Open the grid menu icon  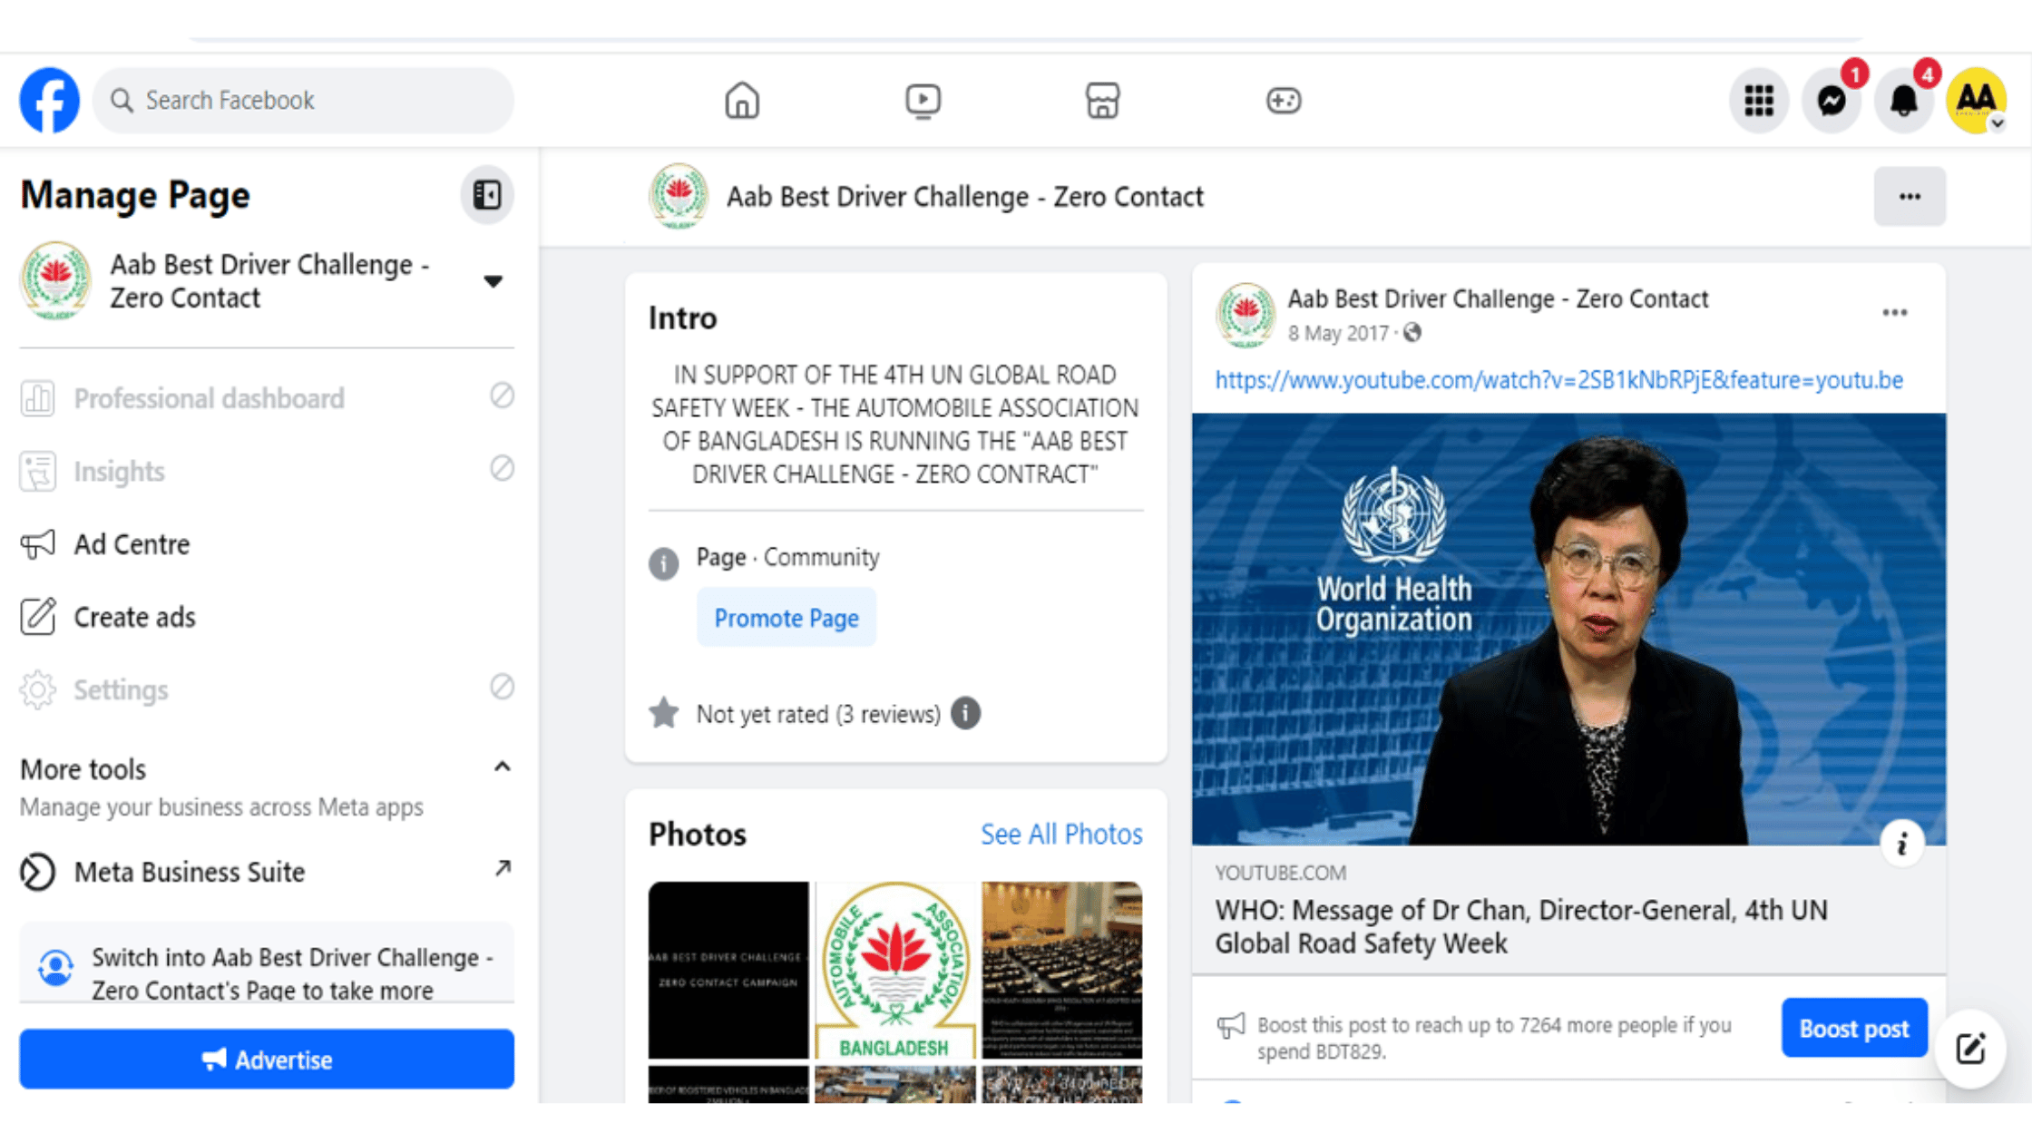coord(1758,100)
